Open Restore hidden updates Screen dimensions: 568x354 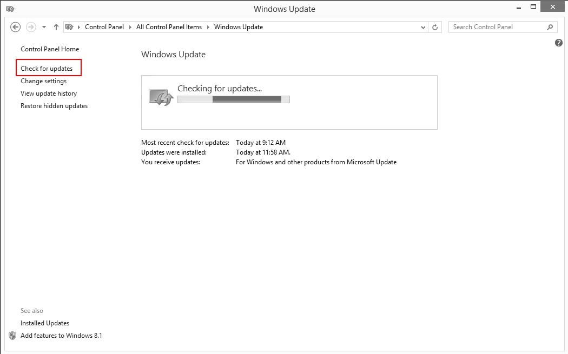point(54,106)
